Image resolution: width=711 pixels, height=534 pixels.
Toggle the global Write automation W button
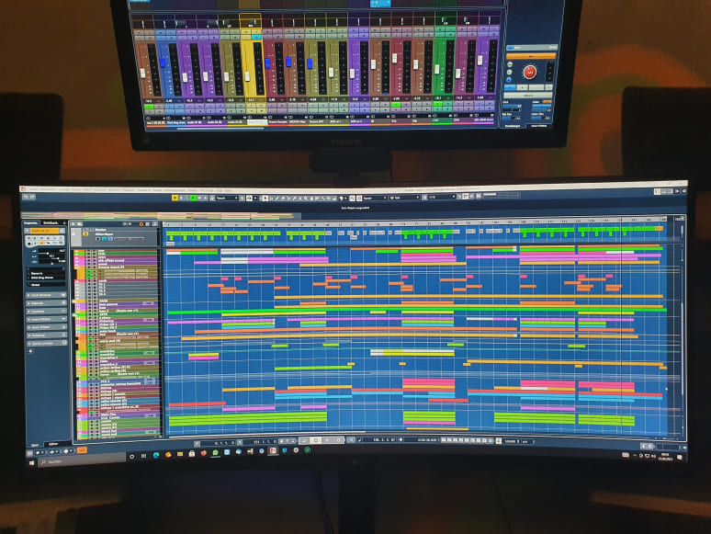(x=199, y=199)
